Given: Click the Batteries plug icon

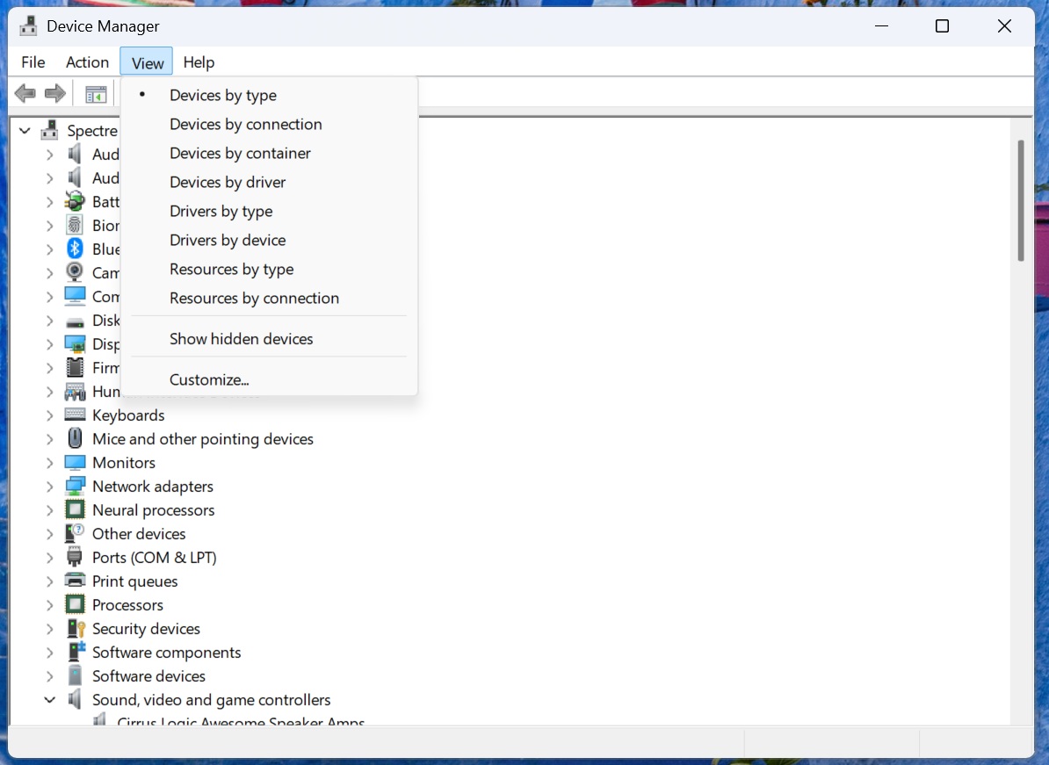Looking at the screenshot, I should (75, 201).
